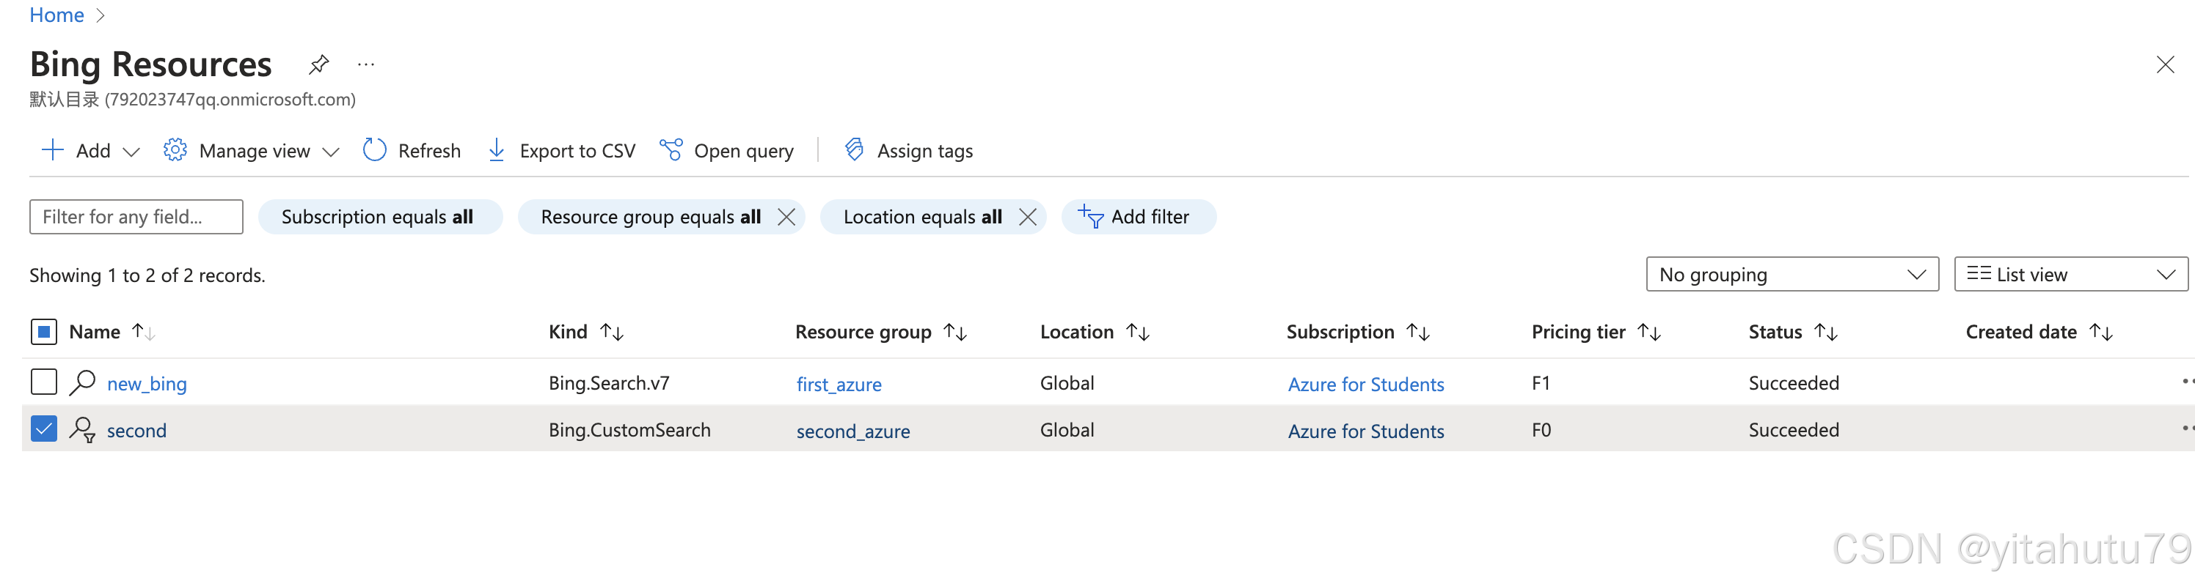Click the Export to CSV download icon
The height and width of the screenshot is (586, 2195).
tap(496, 151)
